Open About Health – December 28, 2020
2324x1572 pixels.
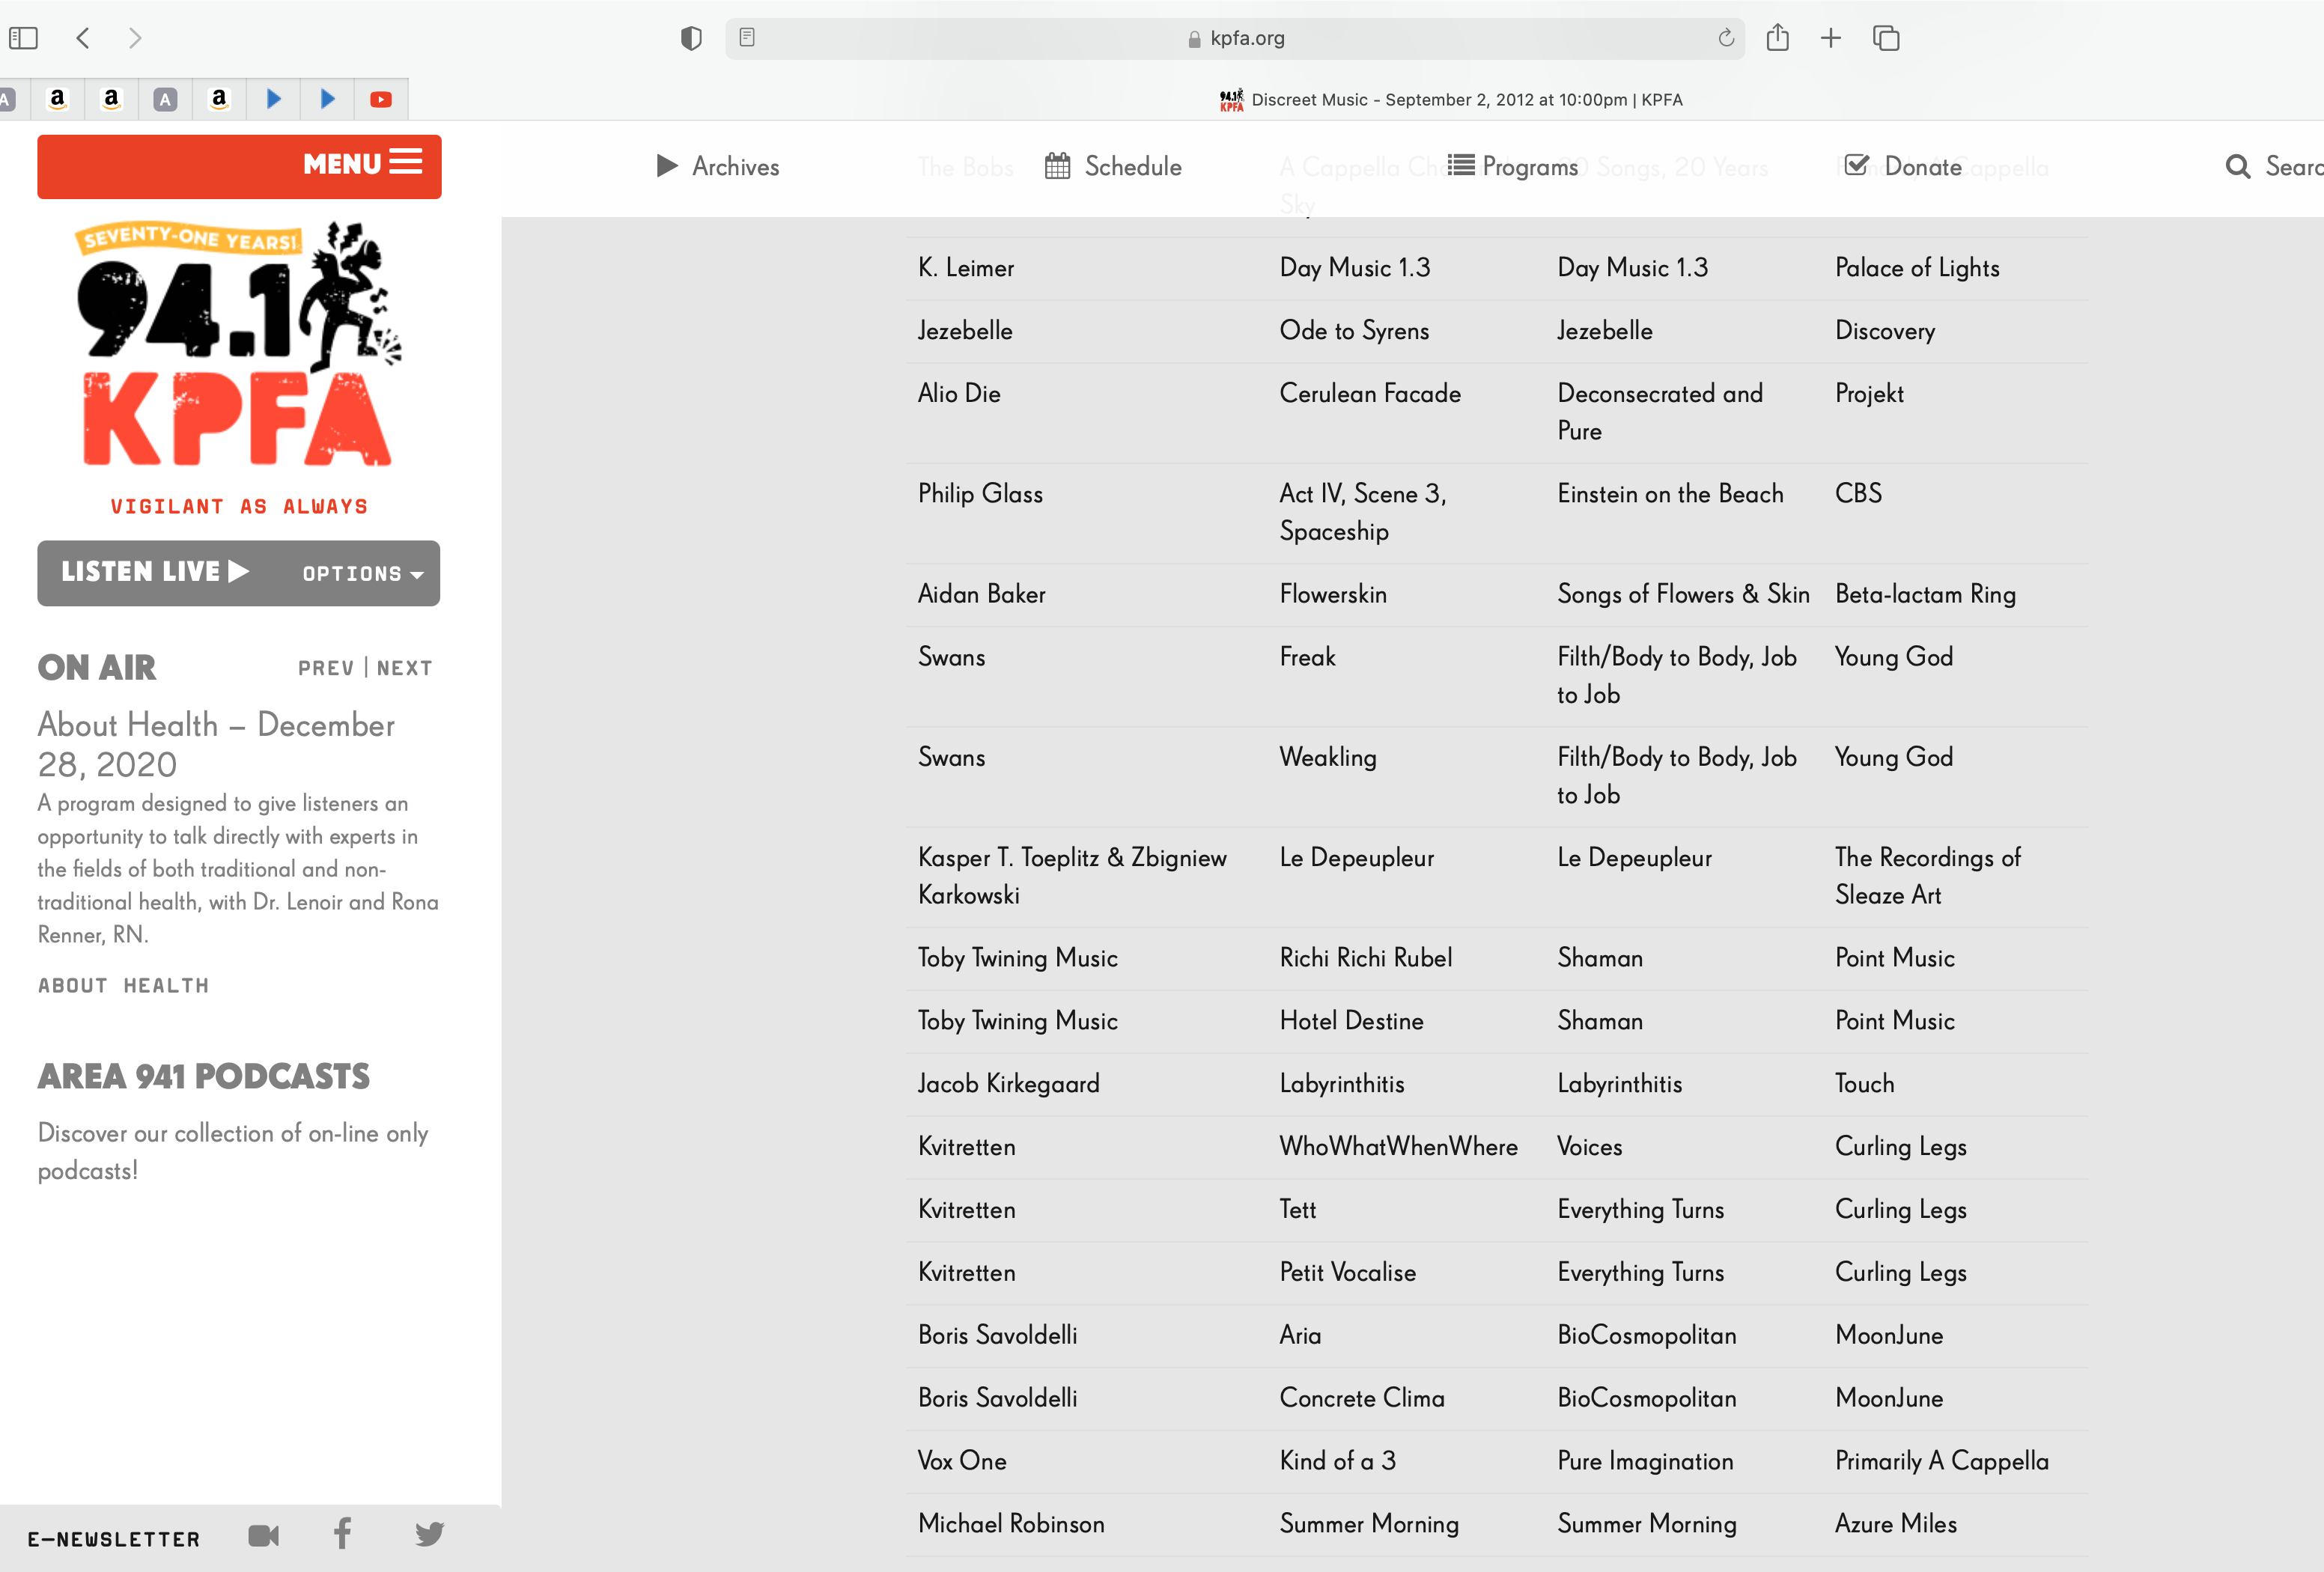(x=216, y=744)
